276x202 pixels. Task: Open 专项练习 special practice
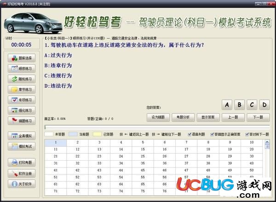[22, 100]
